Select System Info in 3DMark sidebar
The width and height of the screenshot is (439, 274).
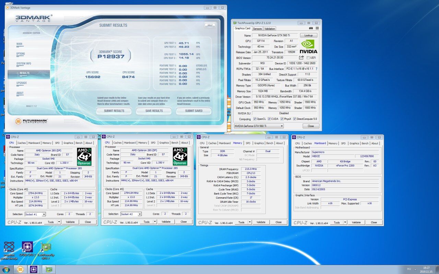click(28, 64)
